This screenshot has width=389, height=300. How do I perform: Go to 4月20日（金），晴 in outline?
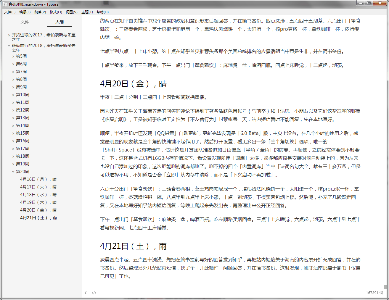pos(38,210)
